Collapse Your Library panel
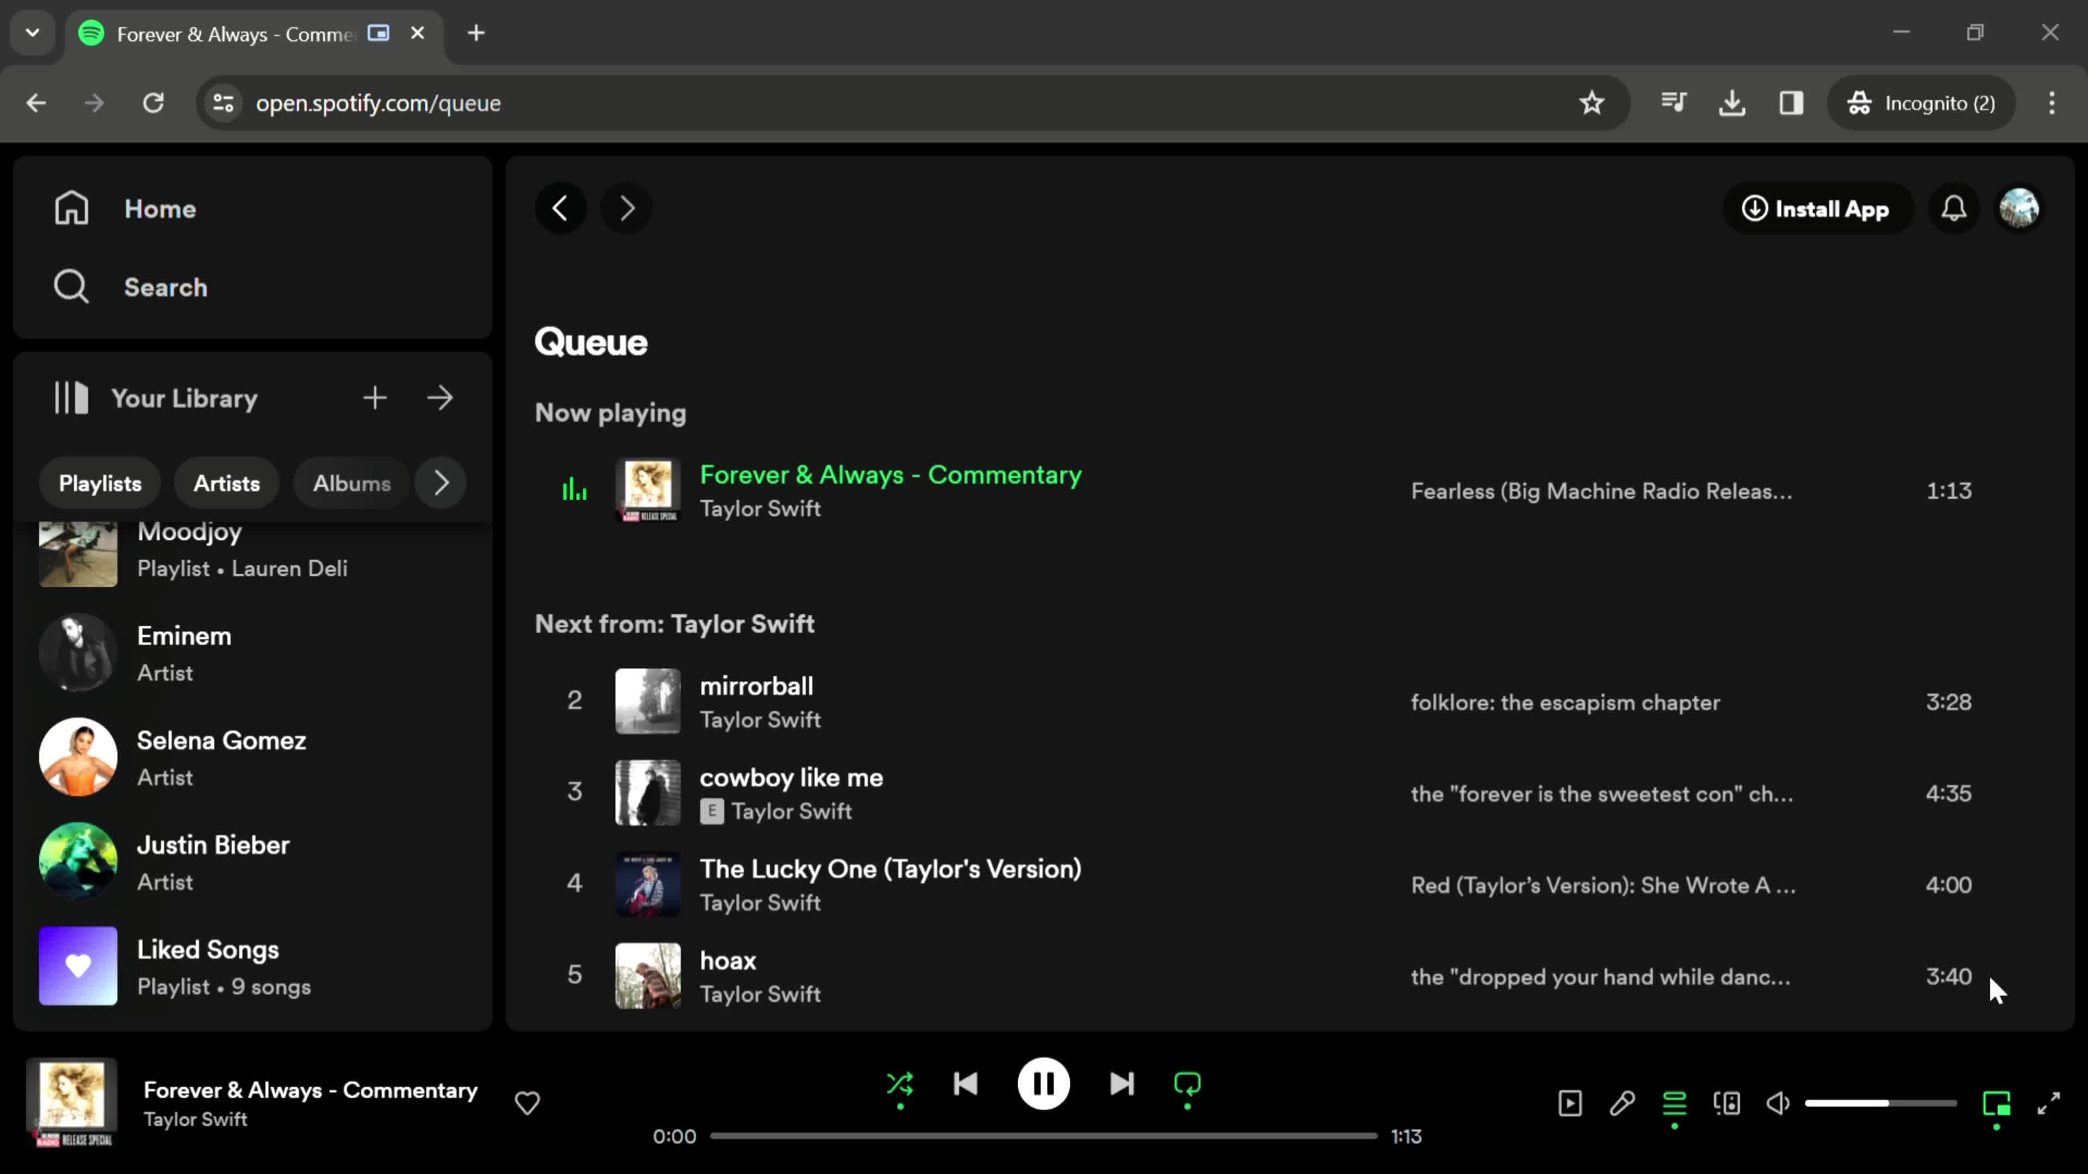The height and width of the screenshot is (1174, 2088). (x=156, y=398)
